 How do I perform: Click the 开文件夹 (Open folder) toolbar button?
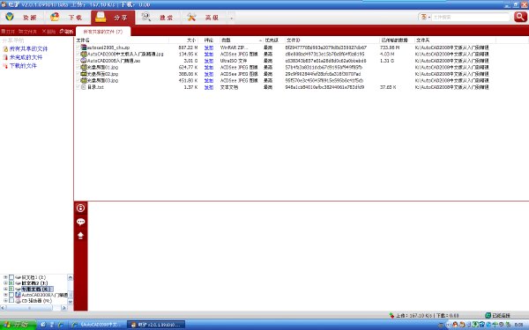(27, 32)
